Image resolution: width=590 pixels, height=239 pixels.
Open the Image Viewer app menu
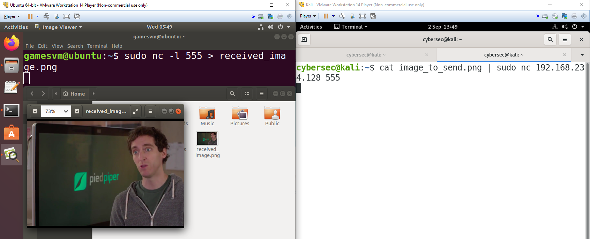click(x=59, y=27)
